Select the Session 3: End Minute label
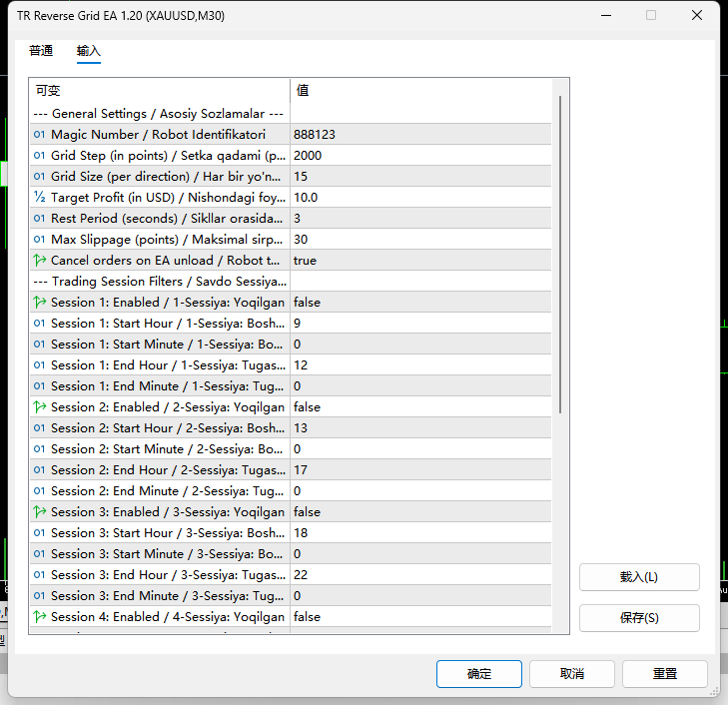728x705 pixels. (x=167, y=596)
